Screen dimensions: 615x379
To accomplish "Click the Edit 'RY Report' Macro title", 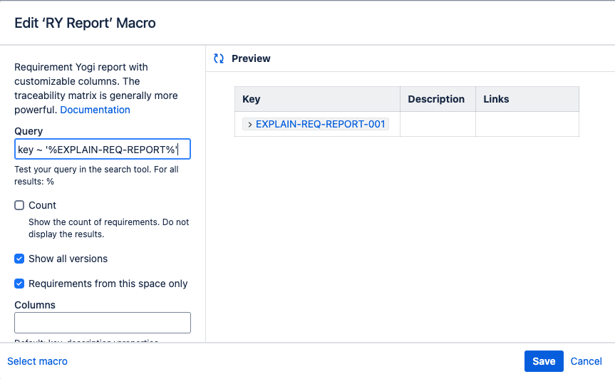I will pyautogui.click(x=85, y=23).
